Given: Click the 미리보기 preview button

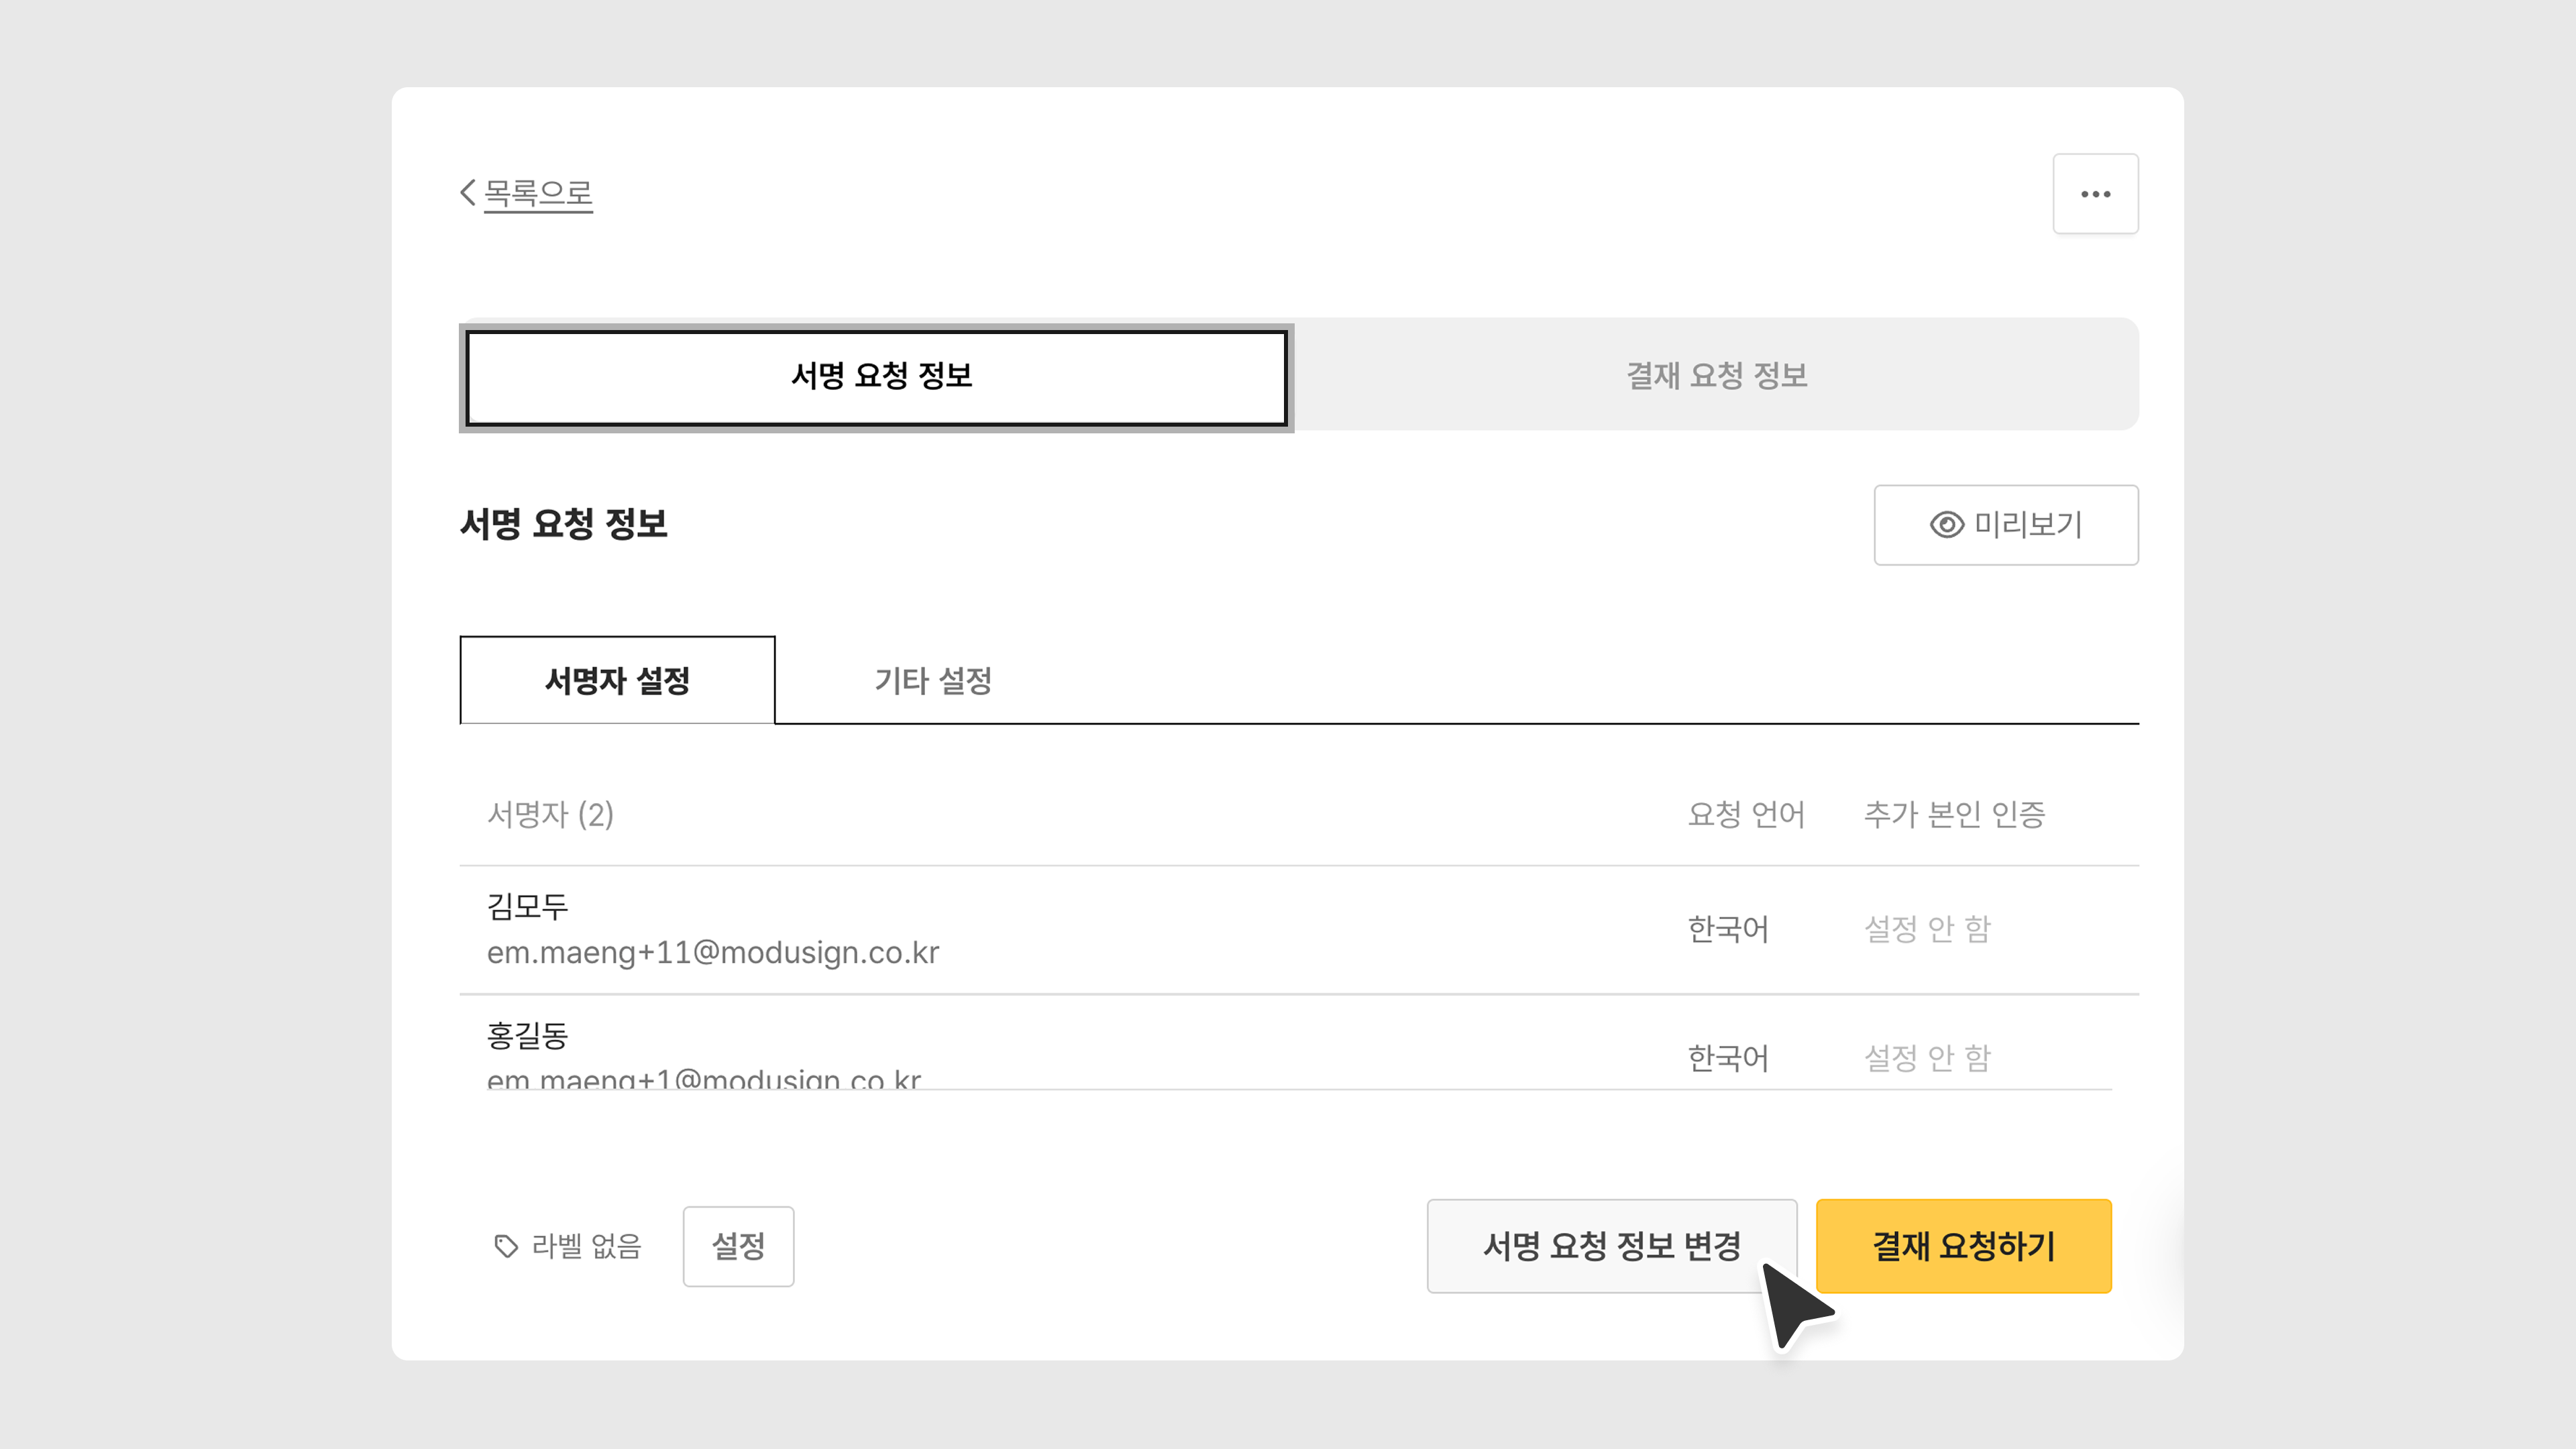Looking at the screenshot, I should click(2005, 525).
